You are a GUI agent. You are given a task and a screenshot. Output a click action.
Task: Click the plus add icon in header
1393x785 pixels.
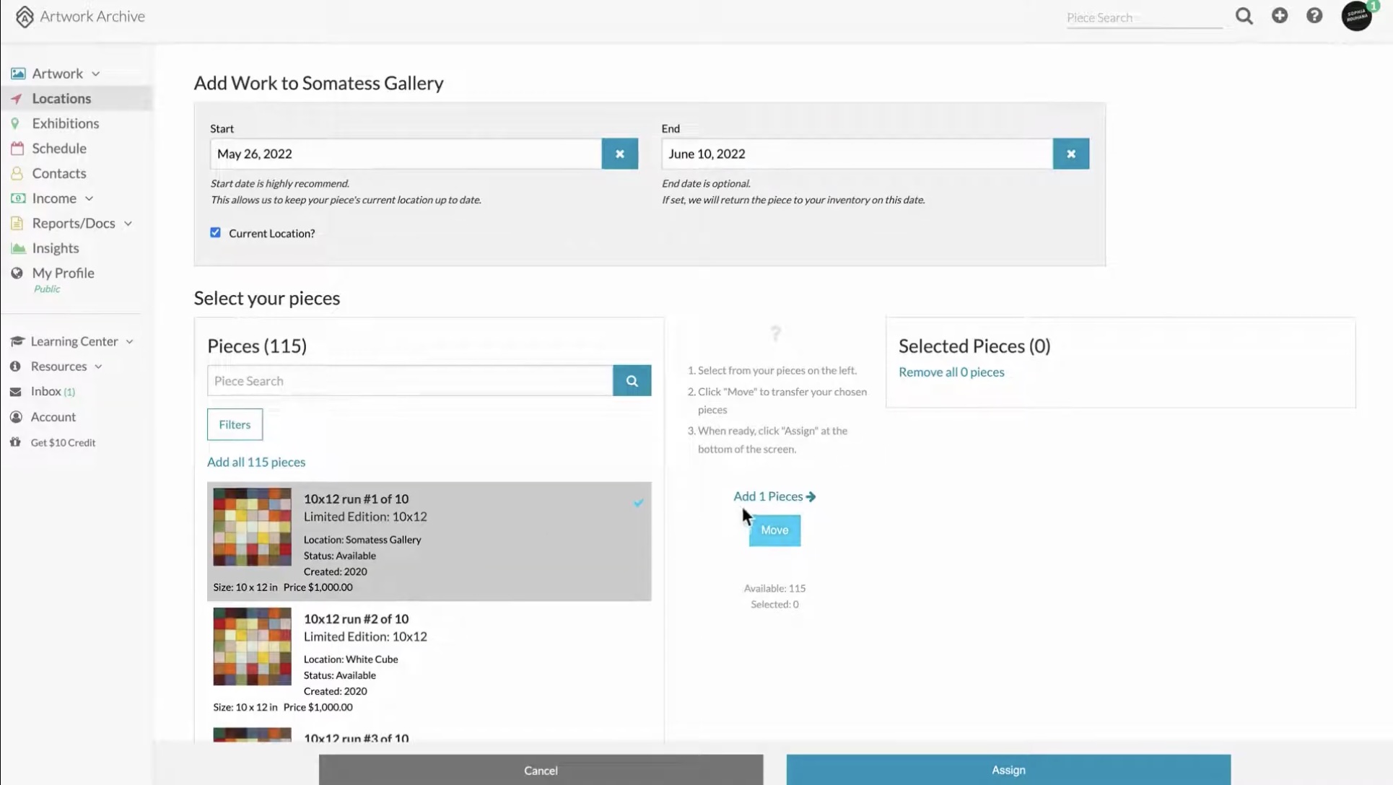click(1280, 15)
